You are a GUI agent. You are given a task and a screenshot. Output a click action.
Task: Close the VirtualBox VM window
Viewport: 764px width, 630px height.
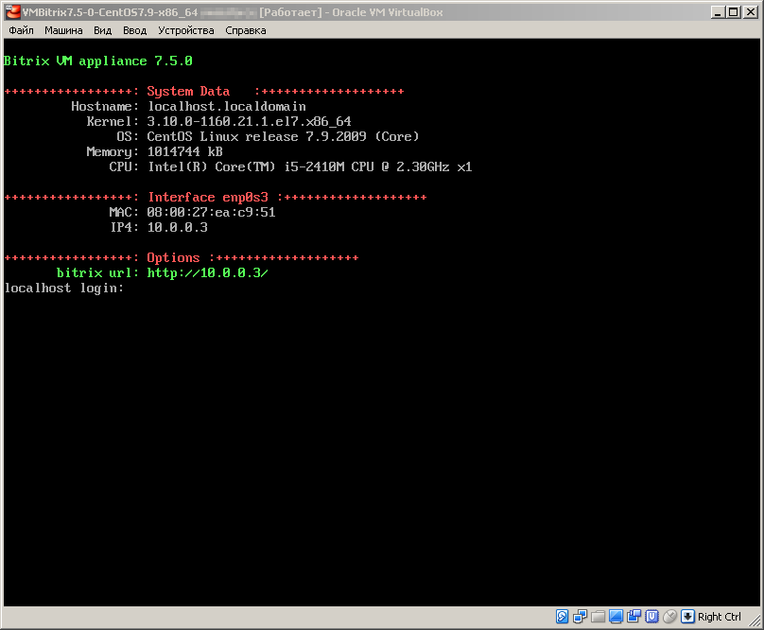[x=751, y=12]
